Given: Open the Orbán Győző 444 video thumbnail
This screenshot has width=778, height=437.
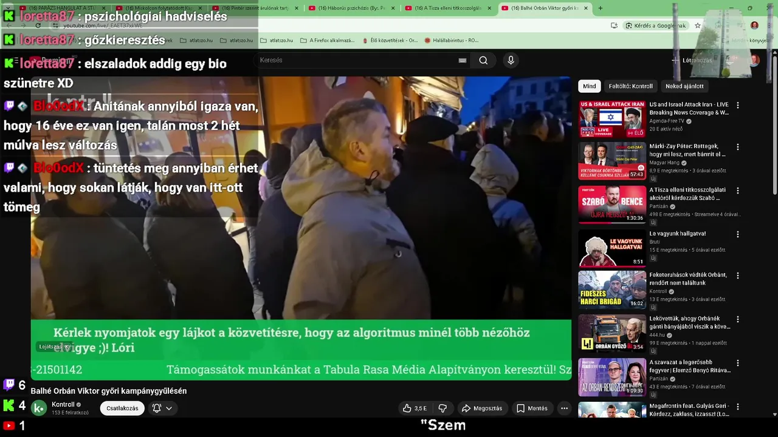Looking at the screenshot, I should pyautogui.click(x=612, y=333).
